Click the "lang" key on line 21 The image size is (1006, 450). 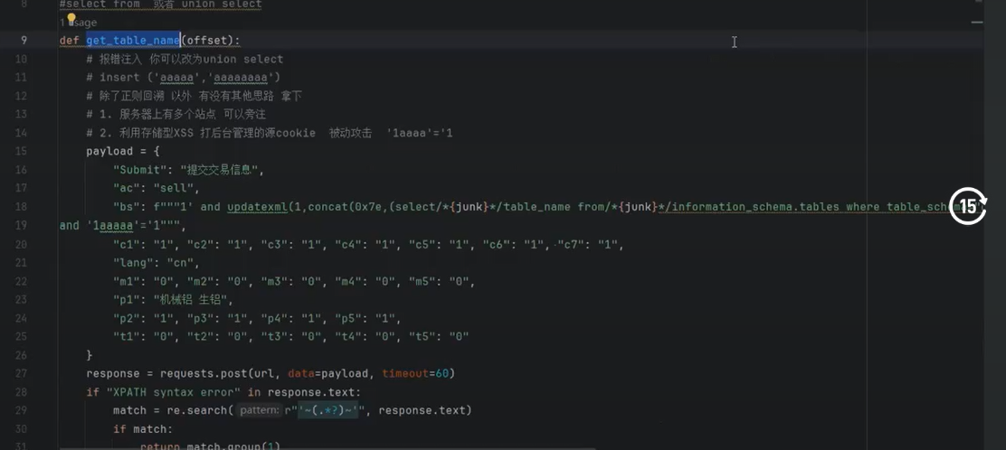click(133, 262)
